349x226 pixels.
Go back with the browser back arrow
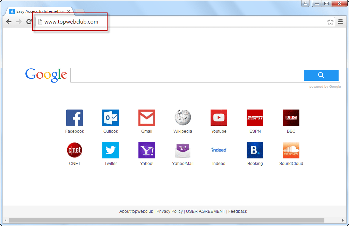pyautogui.click(x=9, y=21)
